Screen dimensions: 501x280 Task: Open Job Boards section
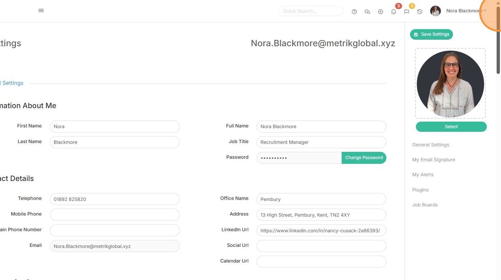click(x=425, y=205)
